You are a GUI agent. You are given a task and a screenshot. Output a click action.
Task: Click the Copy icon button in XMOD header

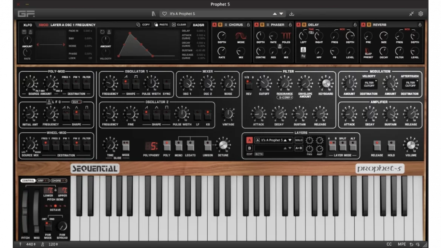point(143,25)
